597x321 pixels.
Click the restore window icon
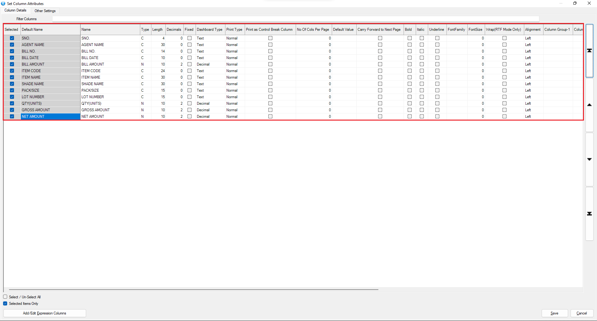pyautogui.click(x=575, y=3)
